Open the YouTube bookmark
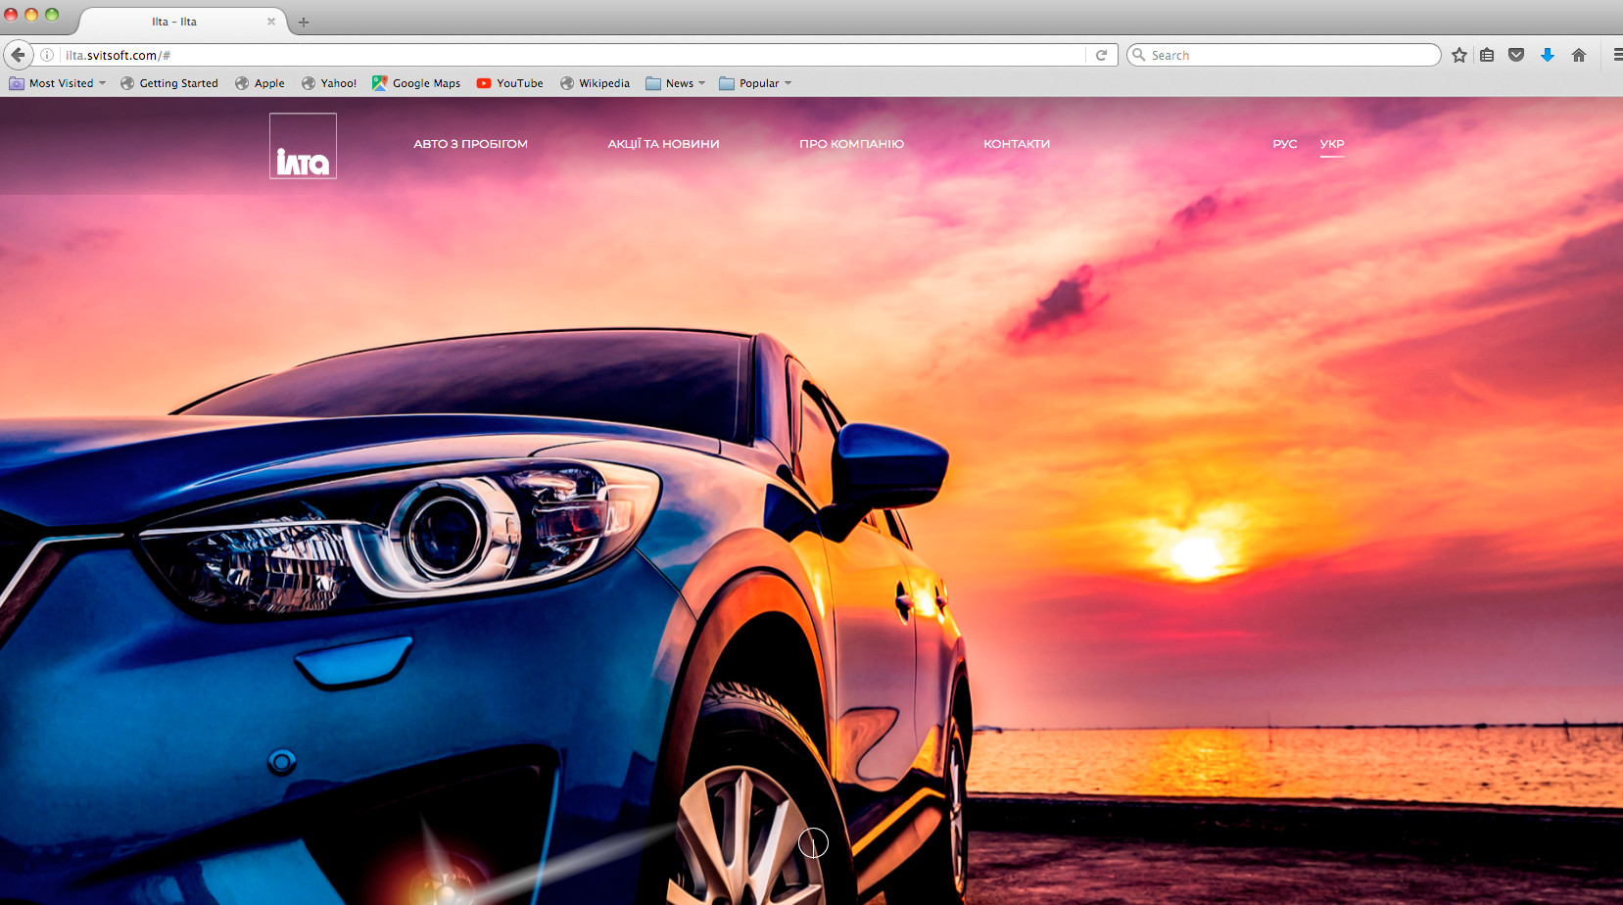The width and height of the screenshot is (1623, 905). 510,83
